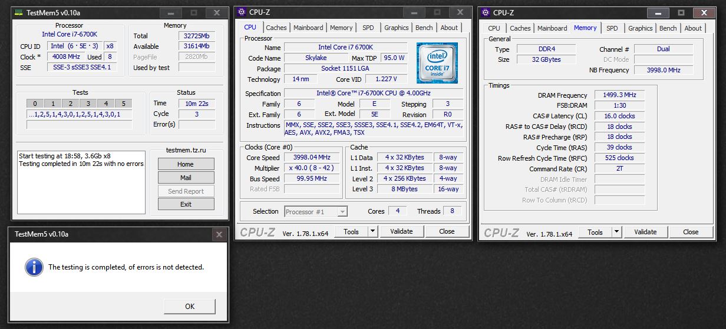Click the Clock 4008 MHz value in TestMem5
This screenshot has height=329, width=726.
(66, 57)
